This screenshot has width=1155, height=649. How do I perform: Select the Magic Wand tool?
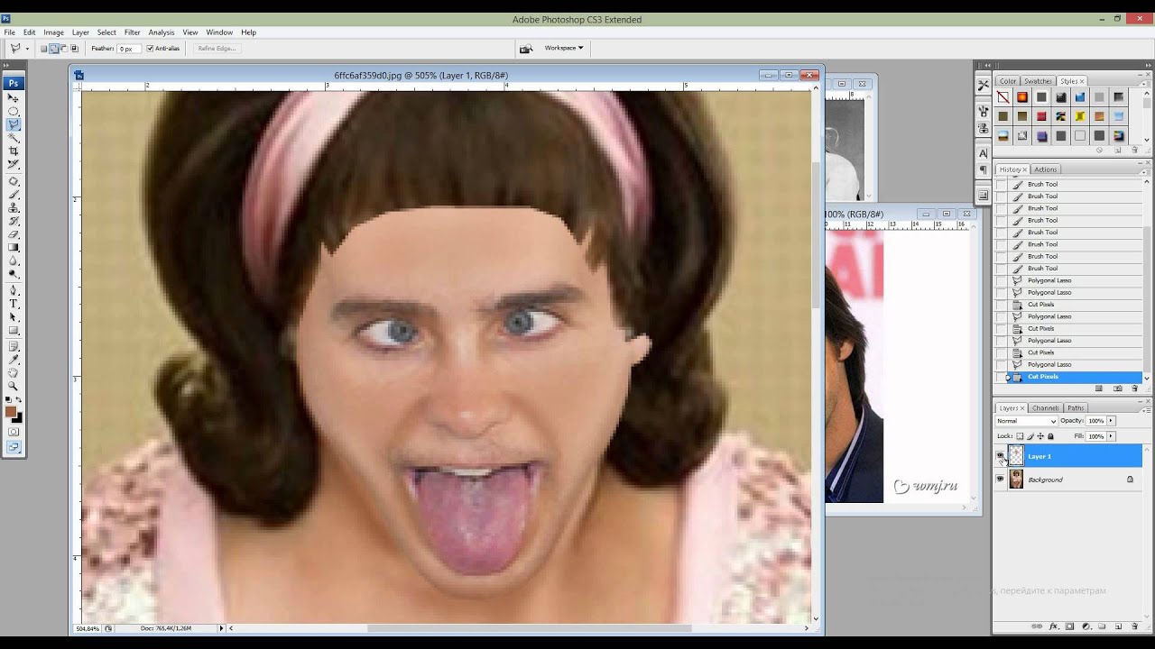pos(14,137)
